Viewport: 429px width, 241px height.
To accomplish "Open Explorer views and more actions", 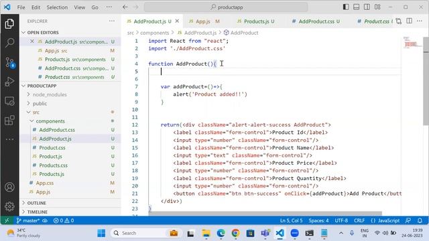I will [x=112, y=21].
